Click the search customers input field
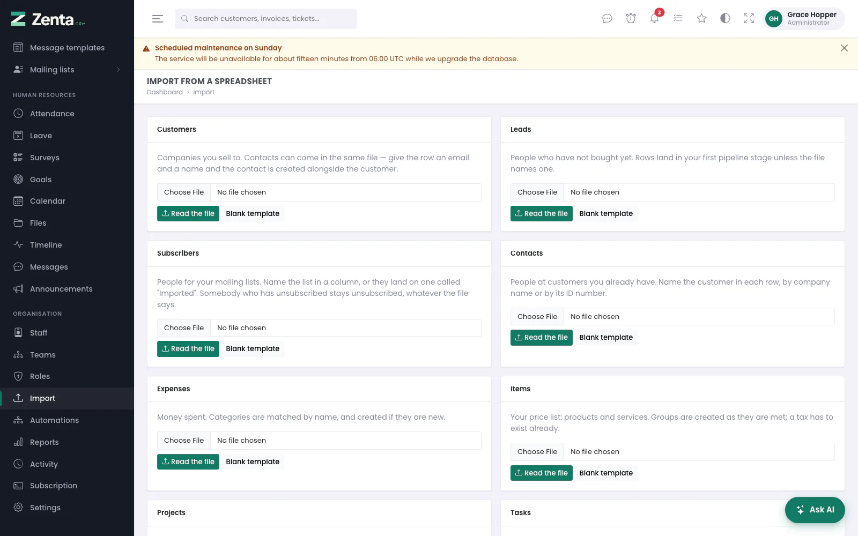This screenshot has height=536, width=858. tap(266, 19)
